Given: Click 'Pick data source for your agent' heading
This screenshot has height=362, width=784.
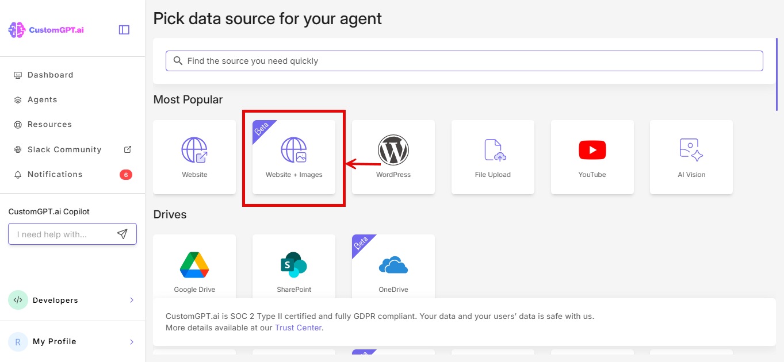Looking at the screenshot, I should 267,18.
